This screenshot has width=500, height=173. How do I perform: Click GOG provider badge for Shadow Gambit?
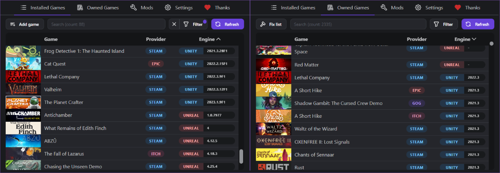click(x=417, y=103)
